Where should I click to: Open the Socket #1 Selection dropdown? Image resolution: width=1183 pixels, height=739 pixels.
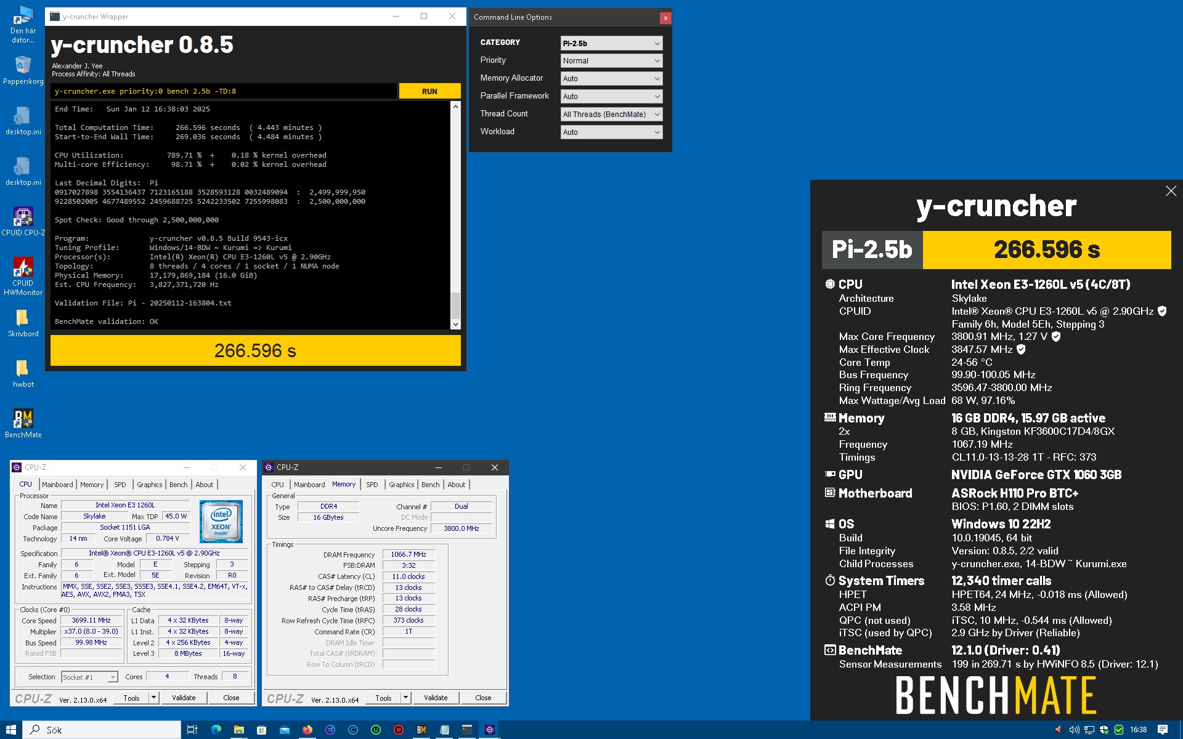[89, 677]
